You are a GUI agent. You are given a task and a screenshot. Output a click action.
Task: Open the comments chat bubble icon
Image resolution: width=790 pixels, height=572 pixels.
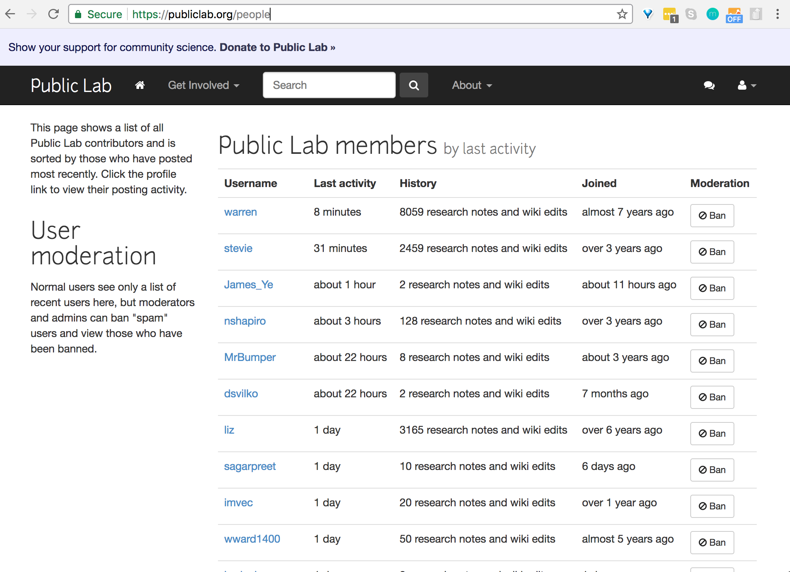click(709, 85)
